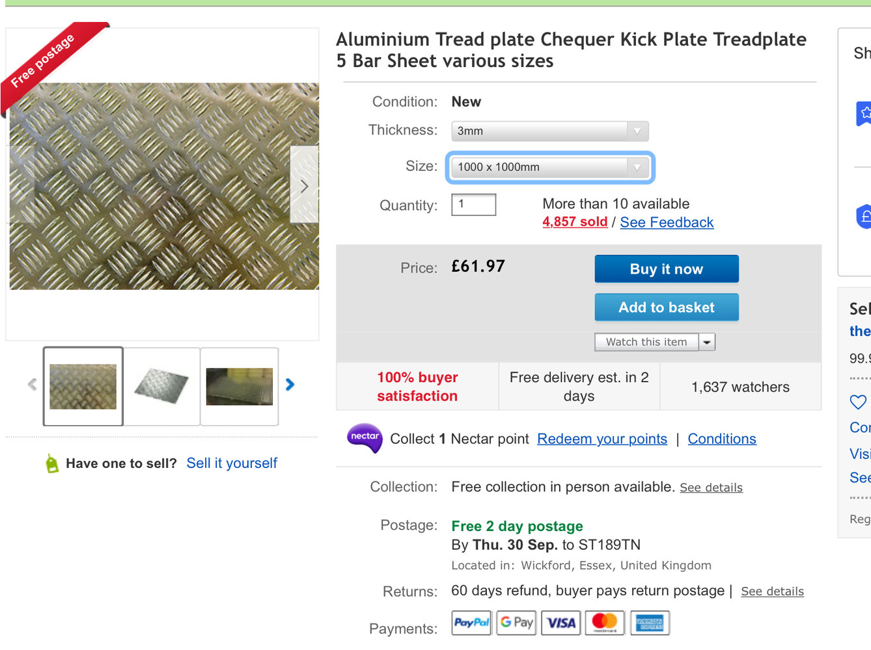Viewport: 871px width, 650px height.
Task: Click the Nectar logo icon
Action: click(365, 438)
